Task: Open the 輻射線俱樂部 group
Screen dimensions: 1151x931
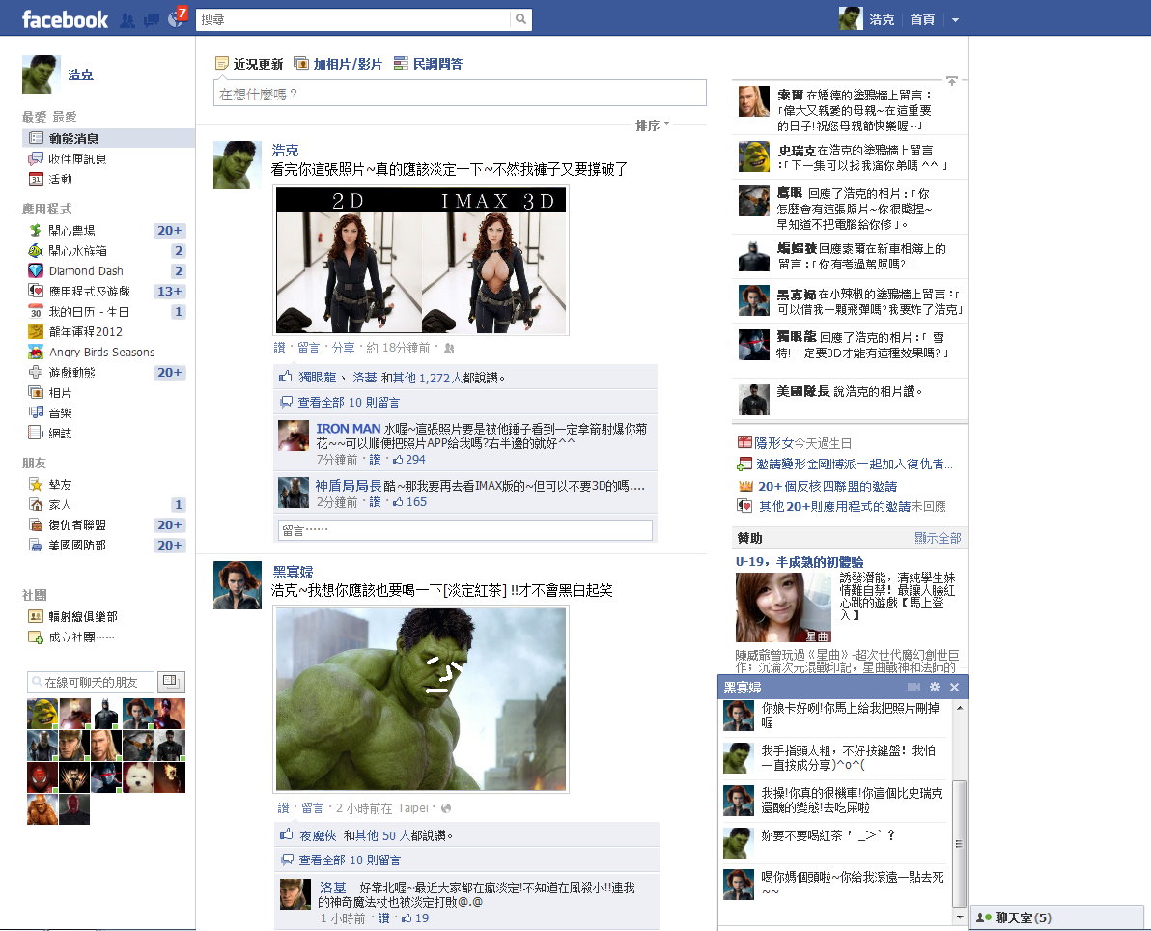Action: [83, 617]
